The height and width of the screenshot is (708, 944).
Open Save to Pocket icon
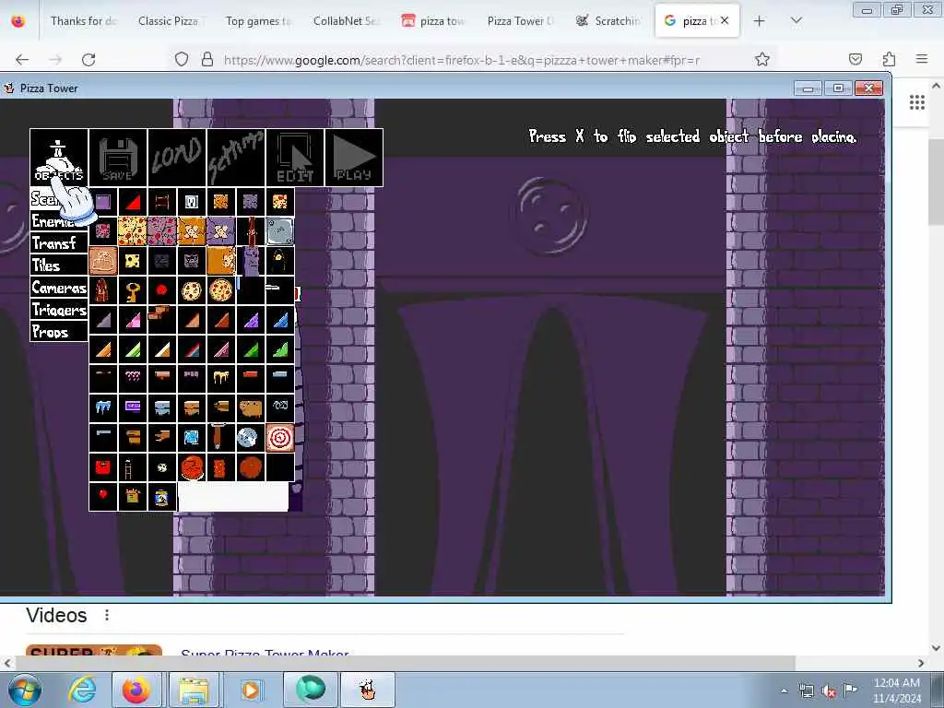click(x=855, y=59)
